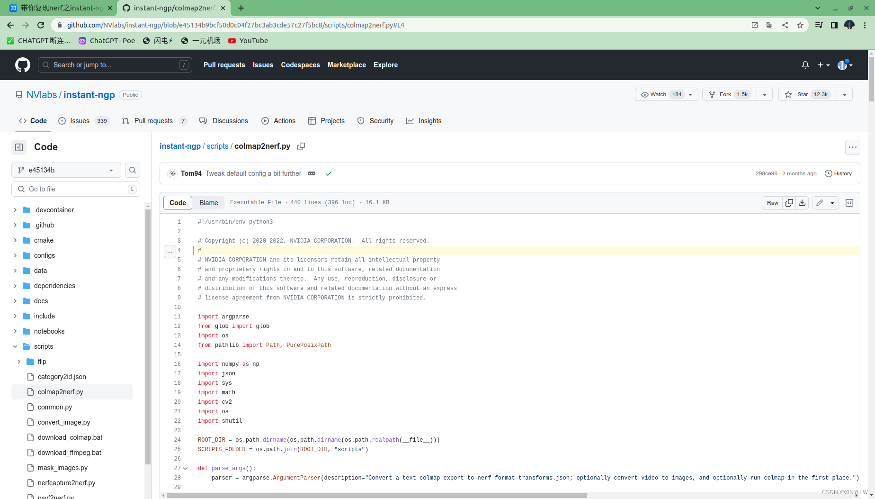Copy raw file contents
The image size is (875, 499).
[789, 203]
